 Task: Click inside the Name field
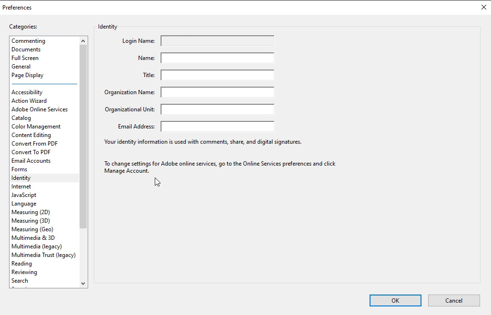(217, 58)
